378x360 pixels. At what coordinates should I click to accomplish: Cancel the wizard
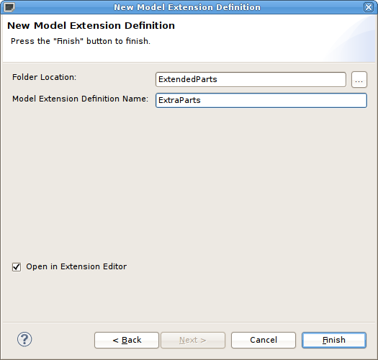click(264, 340)
